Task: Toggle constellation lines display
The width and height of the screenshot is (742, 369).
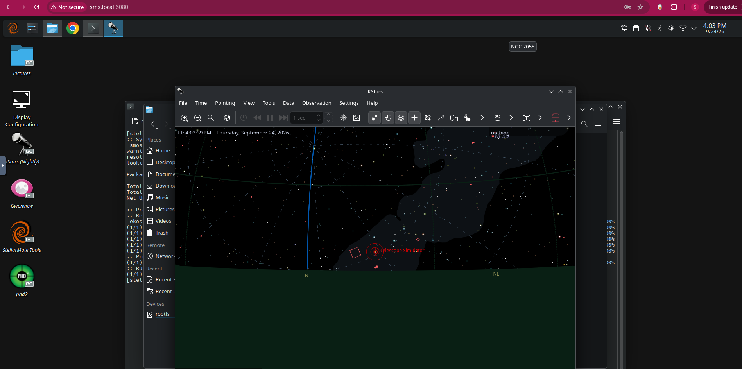Action: click(x=441, y=118)
